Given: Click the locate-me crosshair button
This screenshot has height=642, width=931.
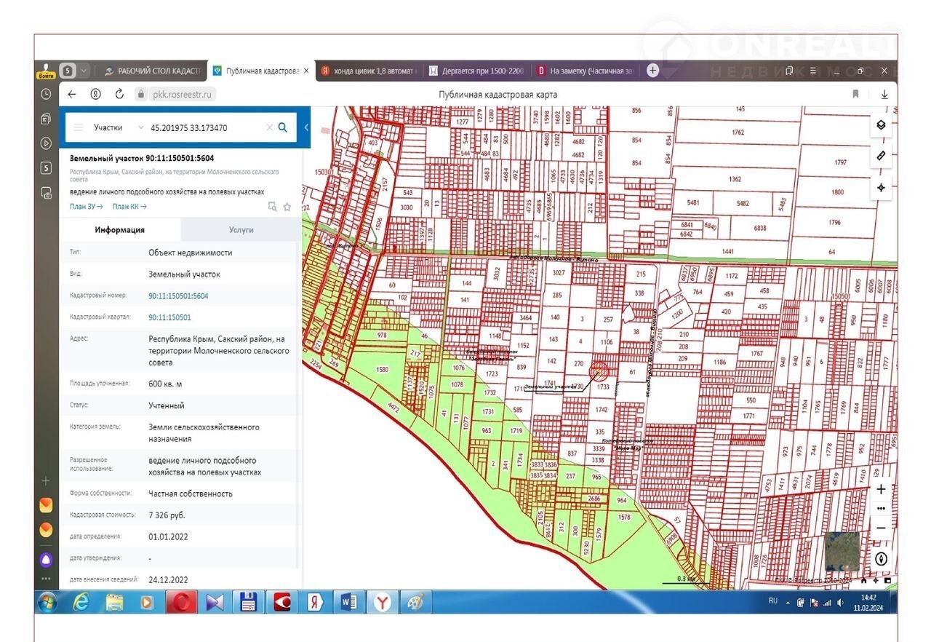Looking at the screenshot, I should (x=881, y=188).
